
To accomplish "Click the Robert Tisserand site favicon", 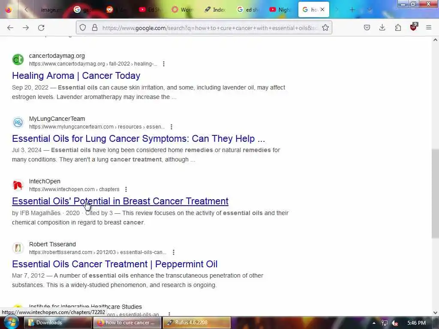I will (x=18, y=248).
